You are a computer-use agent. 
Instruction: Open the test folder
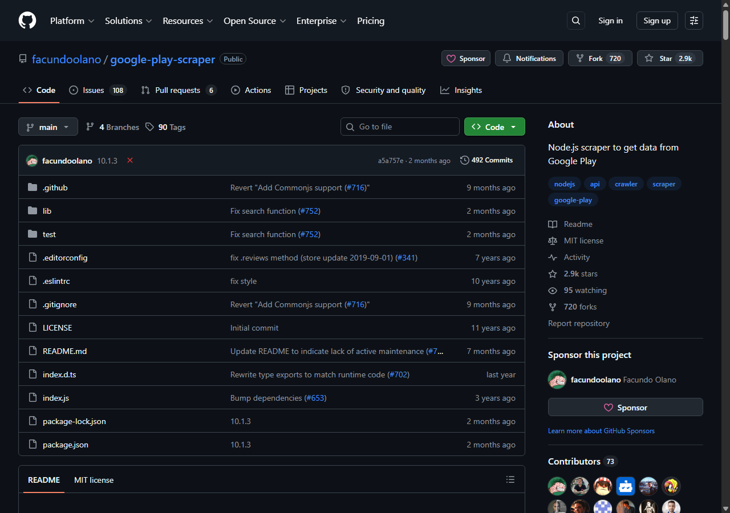pos(49,234)
